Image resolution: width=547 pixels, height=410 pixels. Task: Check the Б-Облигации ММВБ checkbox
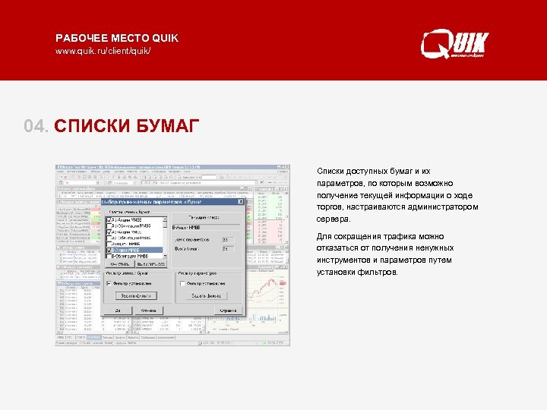click(109, 257)
